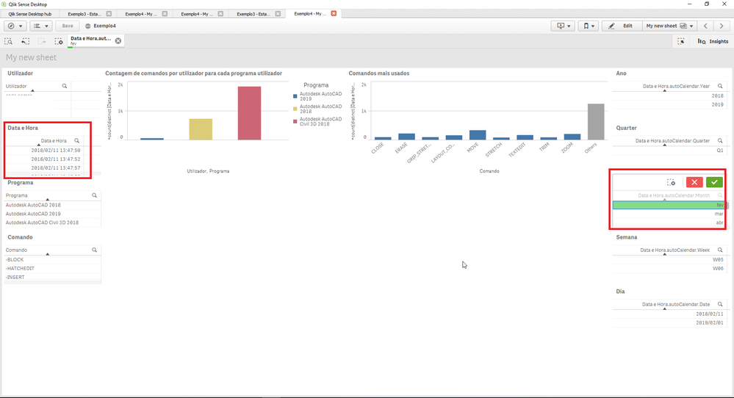
Task: Select fev in the Month list
Action: click(669, 205)
